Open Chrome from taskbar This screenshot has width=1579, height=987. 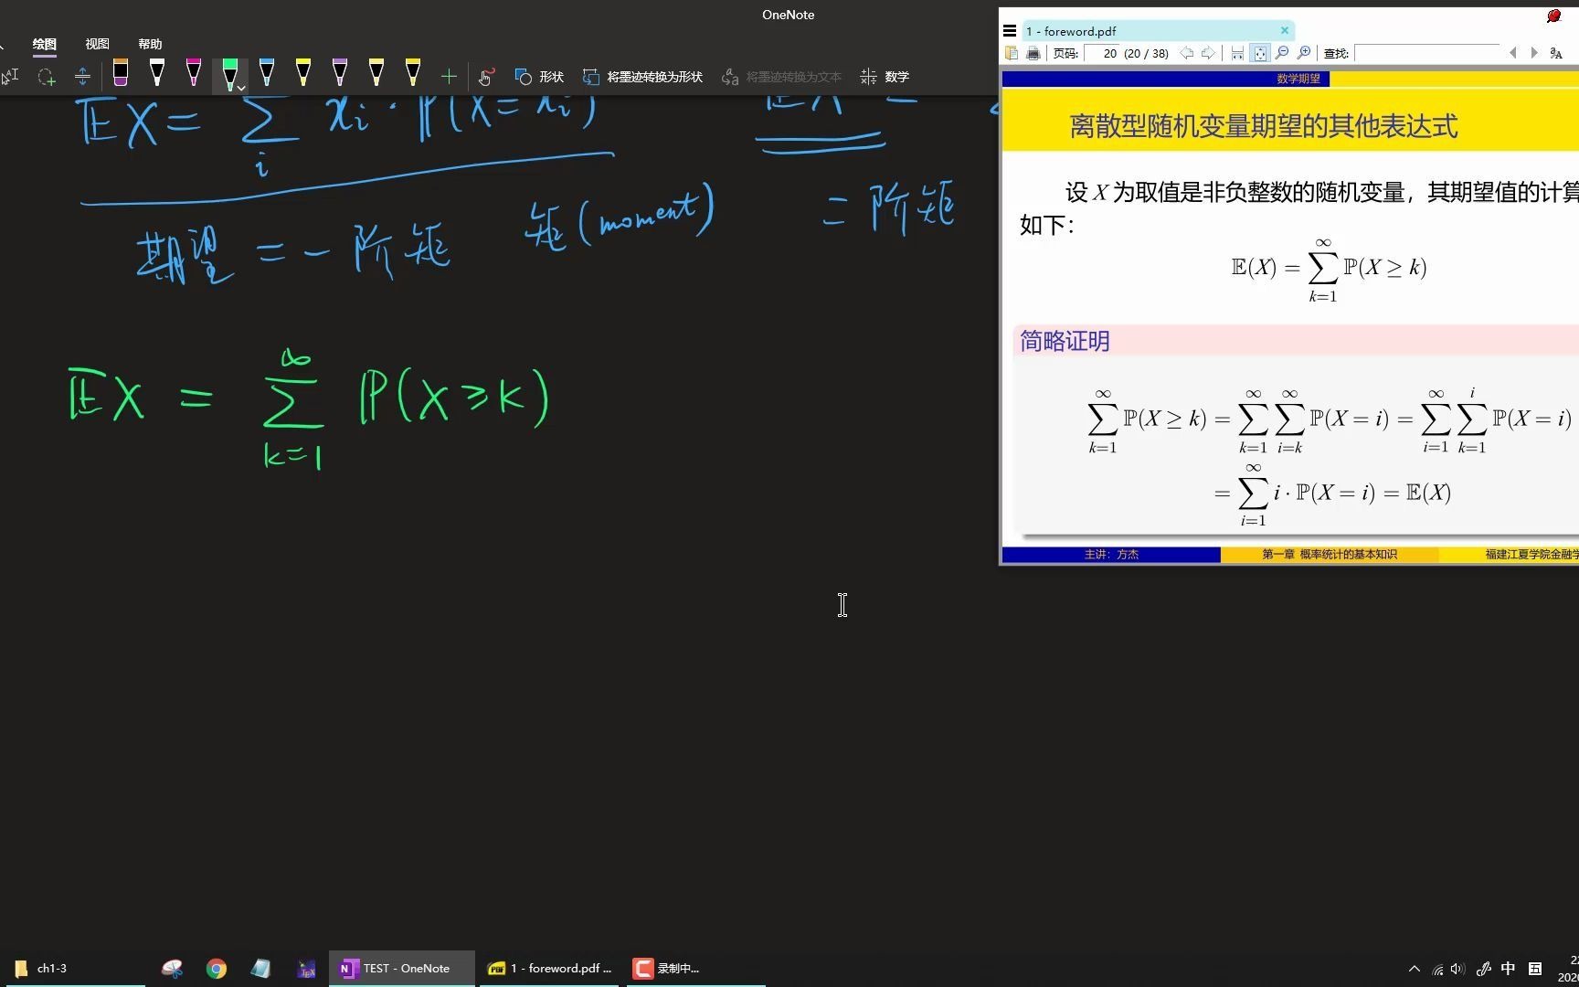217,969
